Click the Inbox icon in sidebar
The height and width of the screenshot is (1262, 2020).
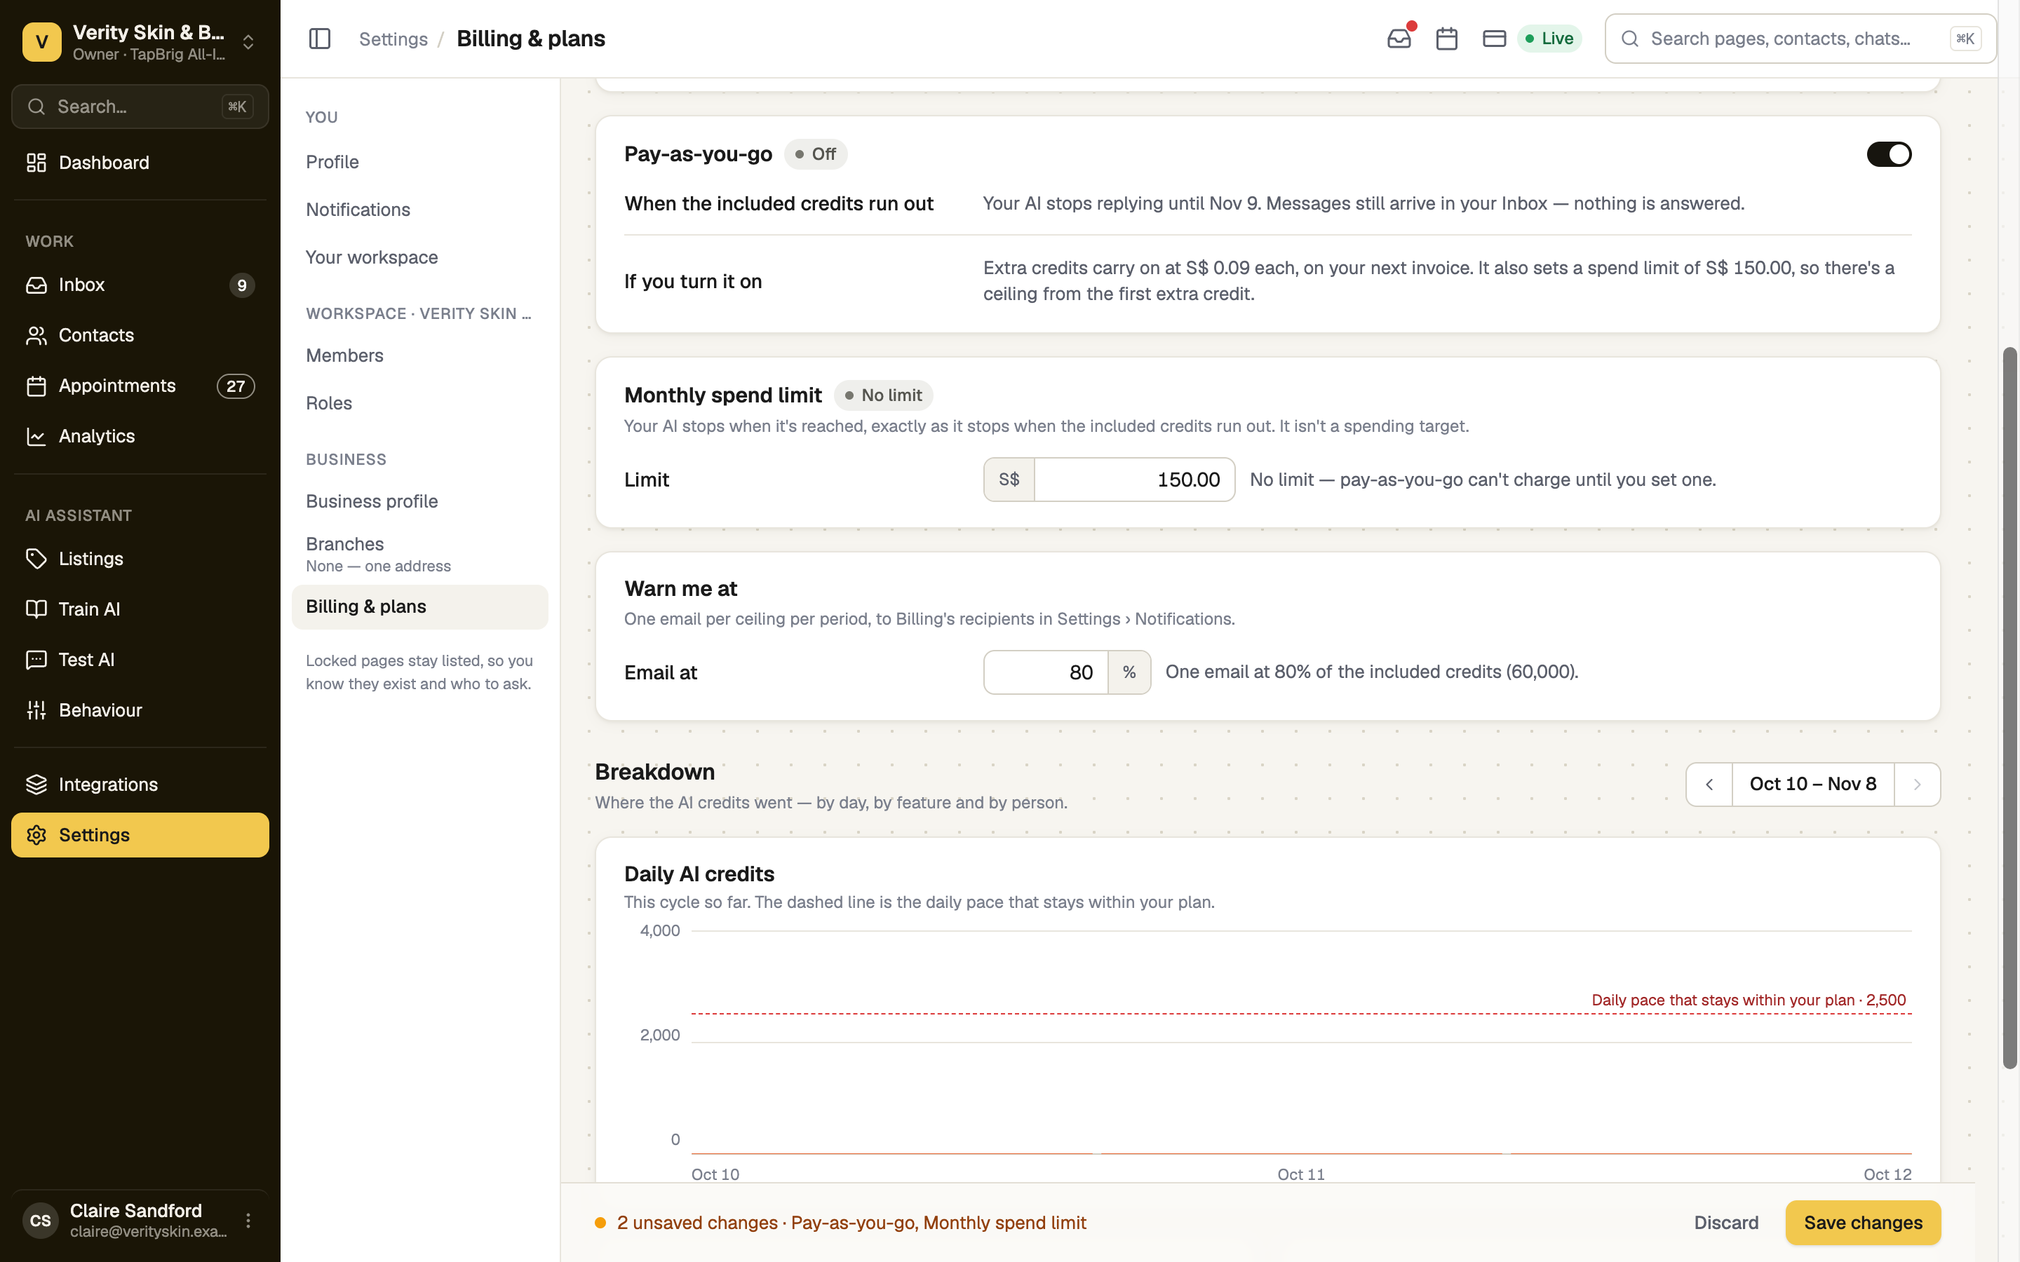[36, 285]
